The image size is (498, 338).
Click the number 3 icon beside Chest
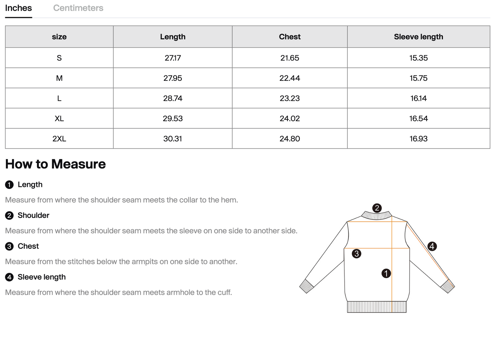pyautogui.click(x=9, y=246)
